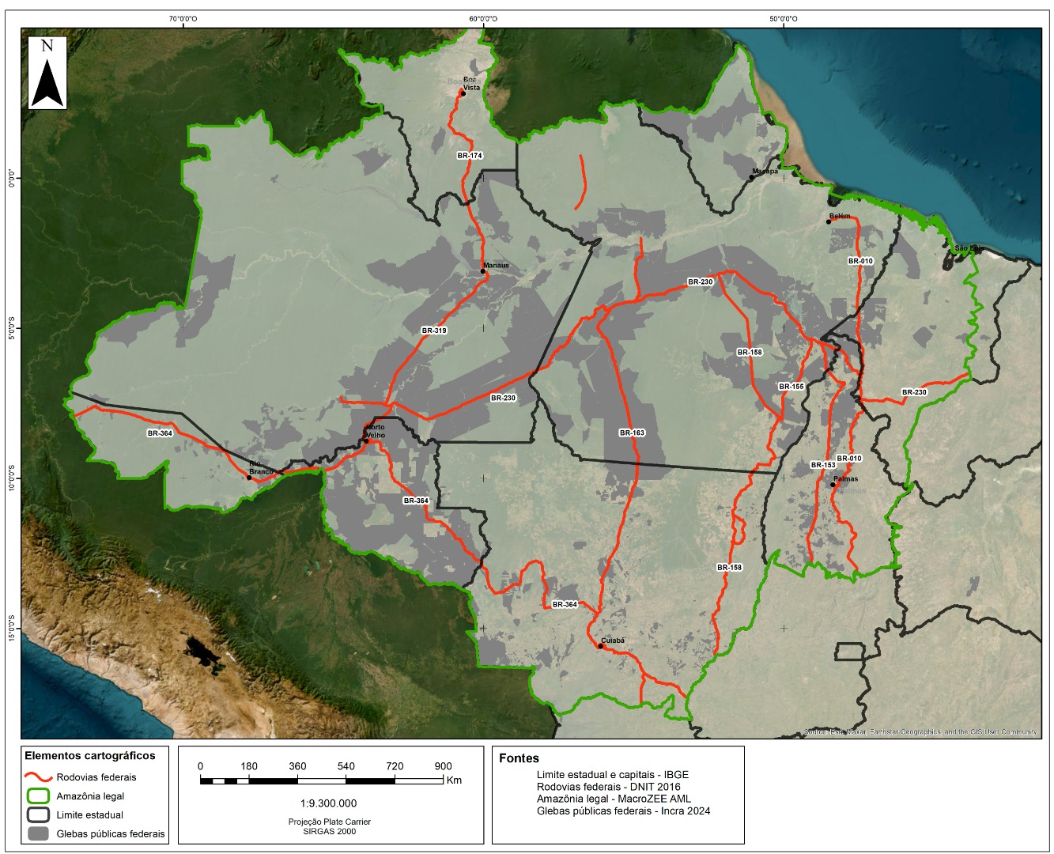
Task: Click the BR-153 highway label
Action: pos(823,465)
